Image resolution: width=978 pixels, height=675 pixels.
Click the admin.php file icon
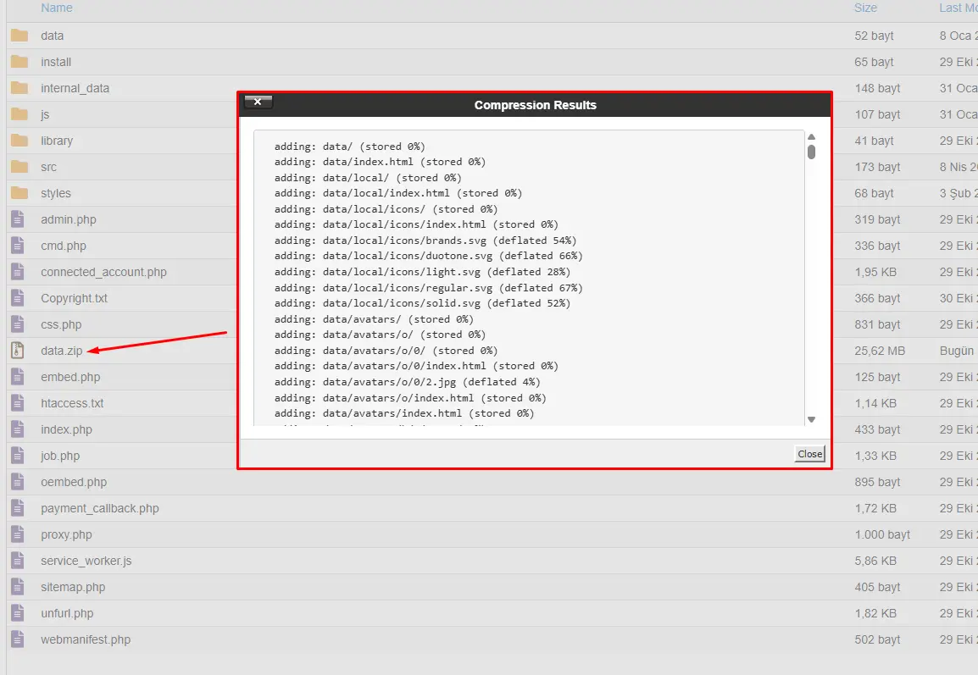click(18, 219)
